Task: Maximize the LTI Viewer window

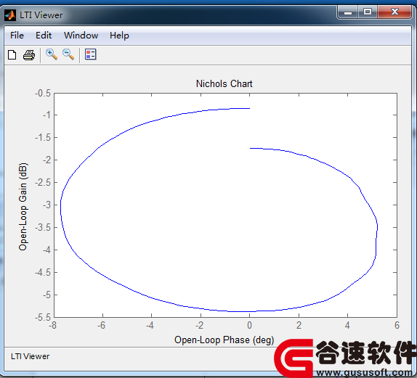Action: click(368, 12)
